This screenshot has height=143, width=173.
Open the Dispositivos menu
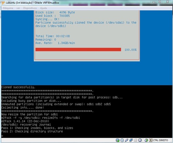point(30,8)
